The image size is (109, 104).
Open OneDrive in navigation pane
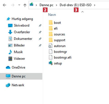click(x=18, y=67)
